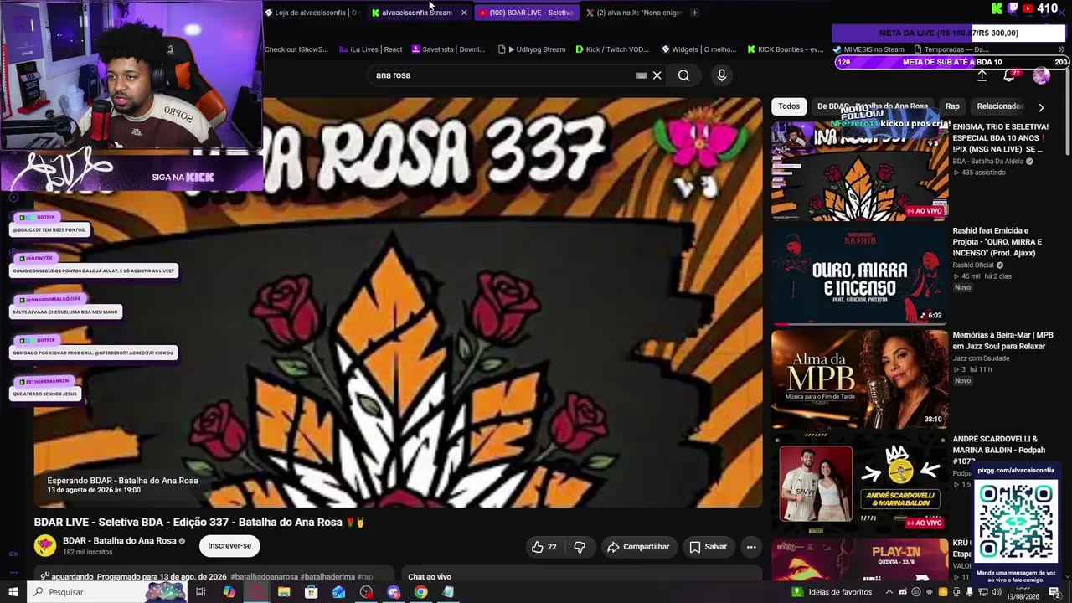
Task: Open the MIMESIS no Steam bookmark
Action: click(x=868, y=49)
